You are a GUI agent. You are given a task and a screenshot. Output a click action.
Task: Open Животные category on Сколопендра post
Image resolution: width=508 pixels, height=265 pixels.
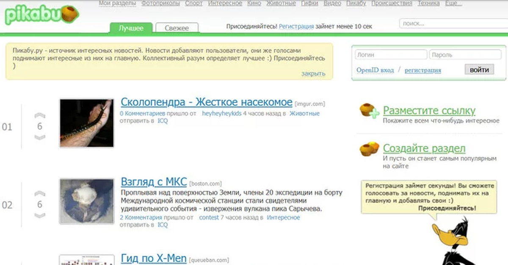(305, 114)
